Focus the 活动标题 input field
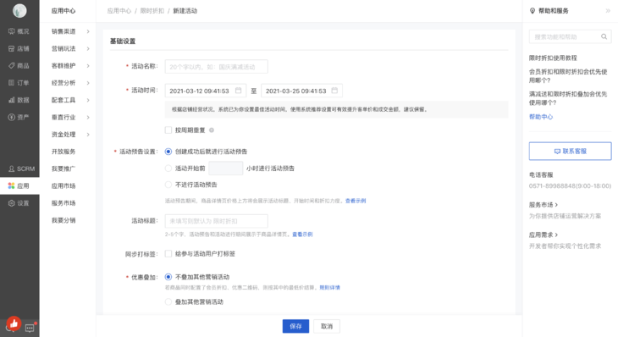 point(217,221)
